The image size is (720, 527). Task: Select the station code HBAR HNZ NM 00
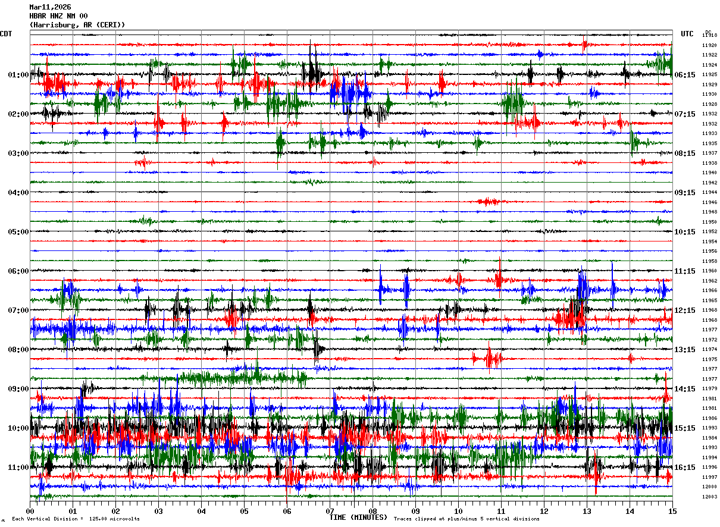coord(58,16)
